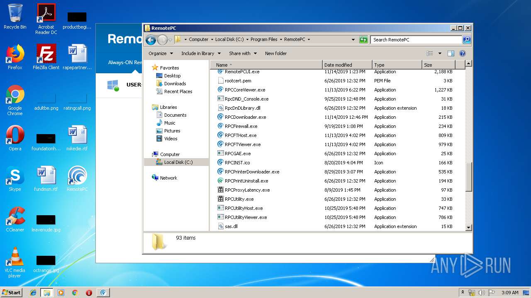Click the search magnifier icon
The width and height of the screenshot is (531, 298).
467,40
